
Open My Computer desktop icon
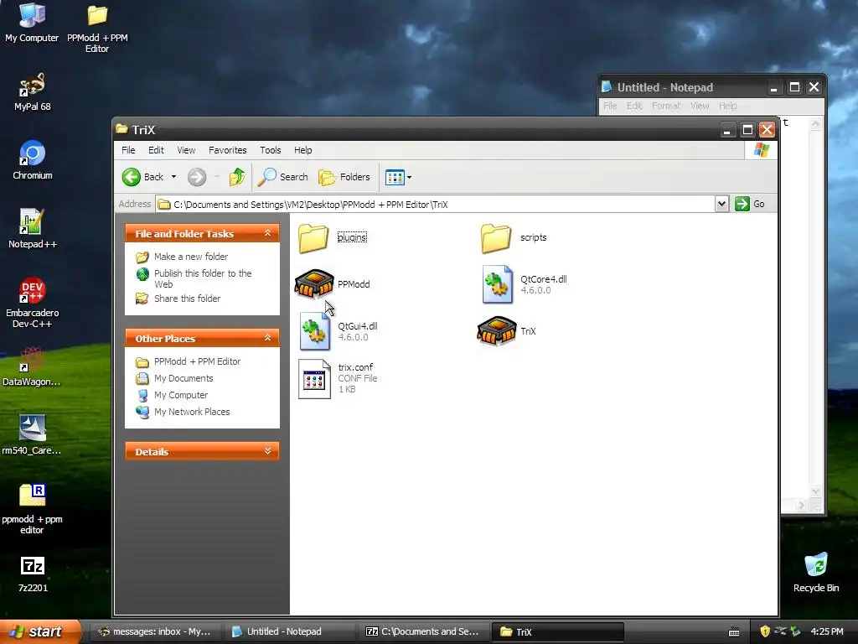32,22
